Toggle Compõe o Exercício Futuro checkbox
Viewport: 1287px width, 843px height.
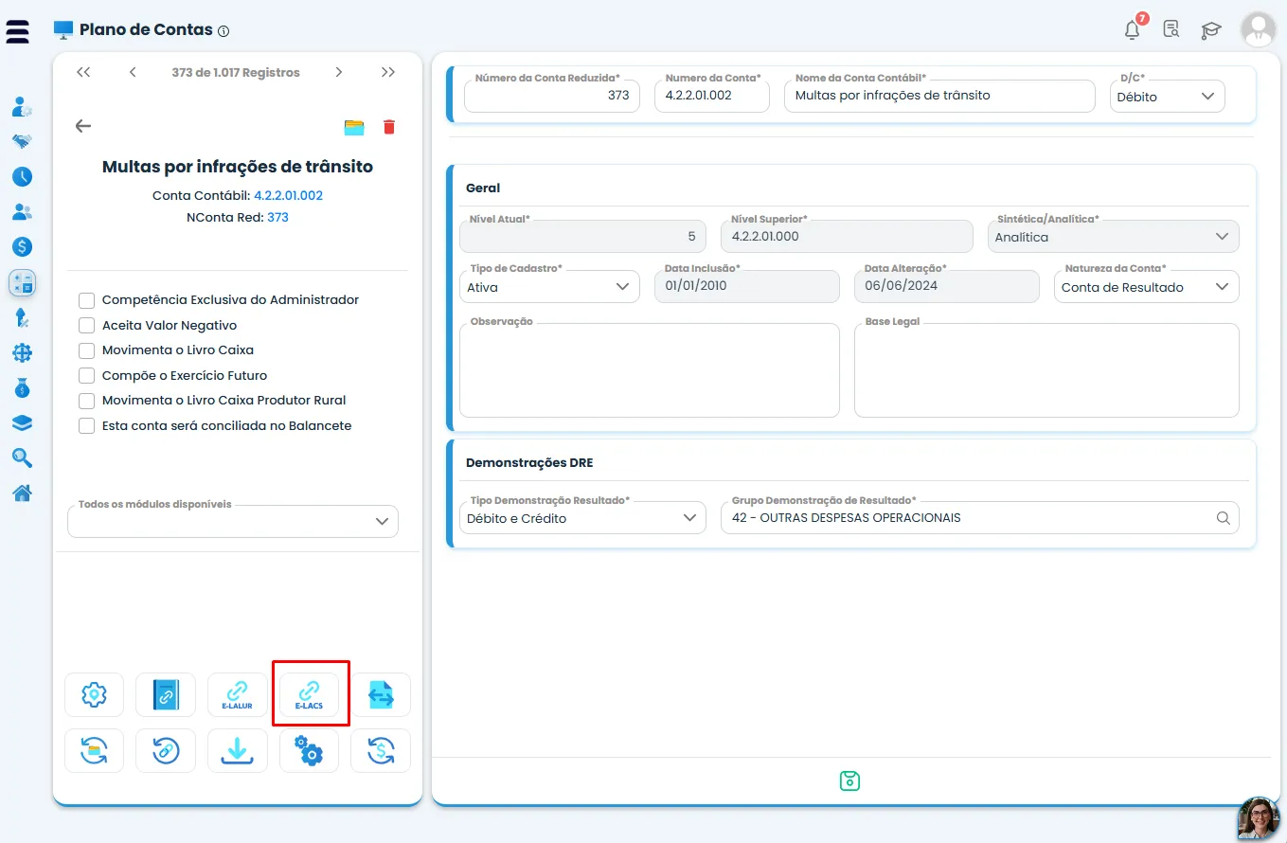pyautogui.click(x=86, y=376)
